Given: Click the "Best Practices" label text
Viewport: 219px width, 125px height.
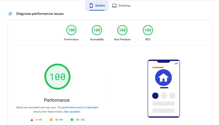Looking at the screenshot, I should [122, 39].
